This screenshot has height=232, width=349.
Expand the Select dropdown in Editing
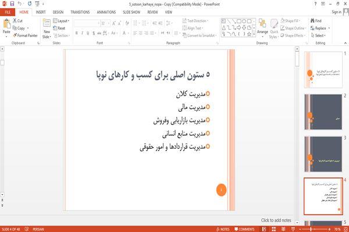pyautogui.click(x=318, y=35)
